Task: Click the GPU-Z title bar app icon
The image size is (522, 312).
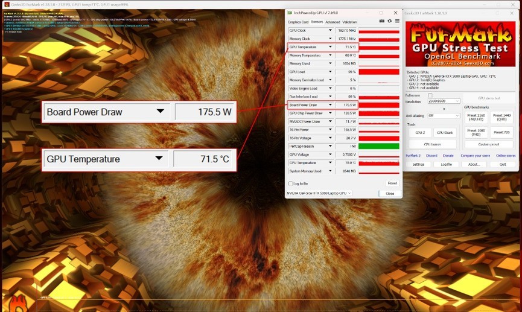Action: [290, 13]
